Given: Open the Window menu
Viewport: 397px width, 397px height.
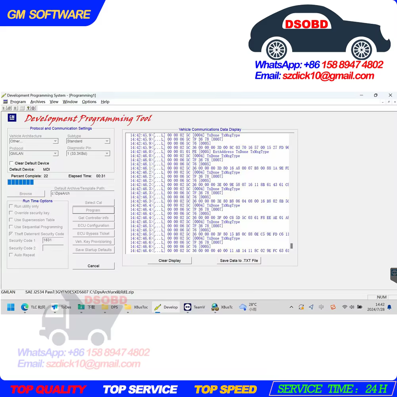Looking at the screenshot, I should click(x=70, y=102).
